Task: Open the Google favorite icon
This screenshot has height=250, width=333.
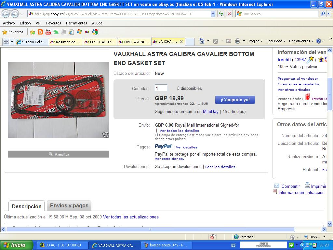Action: point(95,32)
